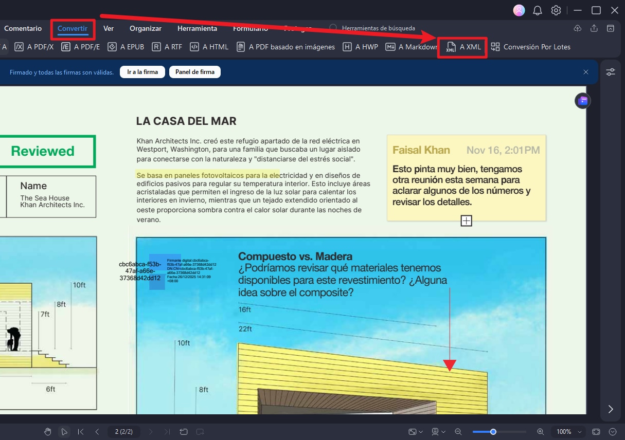This screenshot has width=625, height=440.
Task: Convert document to PDF/X format
Action: tap(34, 47)
